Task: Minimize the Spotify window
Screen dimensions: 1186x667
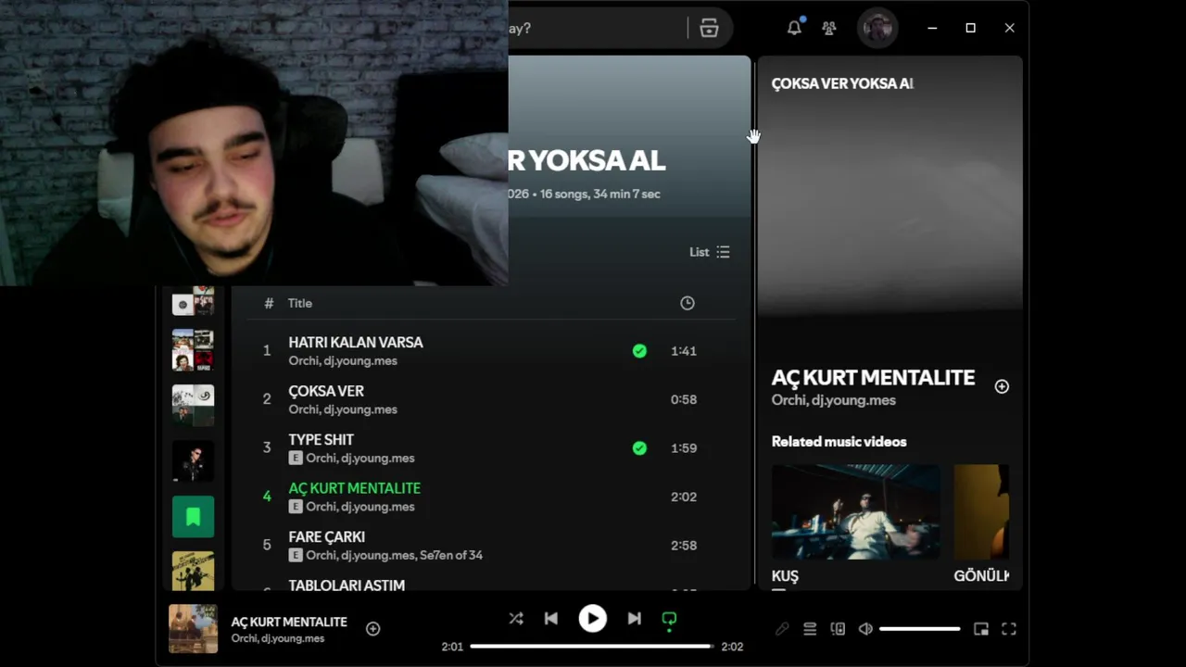Action: (x=932, y=28)
